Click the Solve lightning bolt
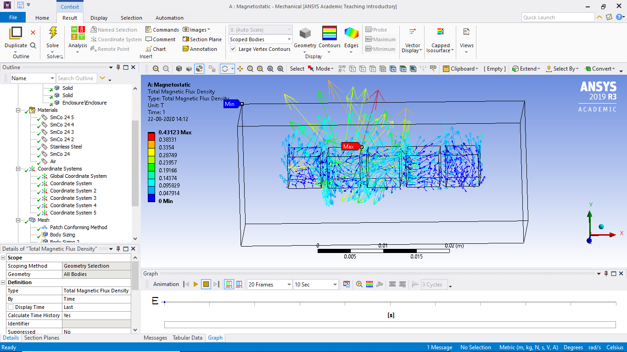This screenshot has height=352, width=627. 53,33
